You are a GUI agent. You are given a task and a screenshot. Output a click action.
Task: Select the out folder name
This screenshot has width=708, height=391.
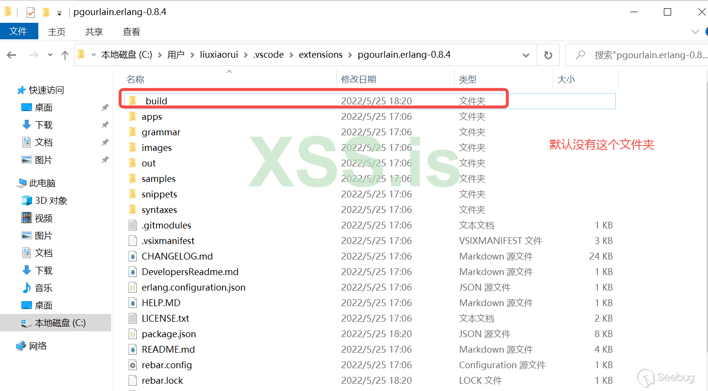point(148,163)
